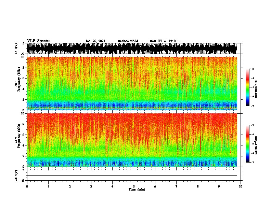Click the "VLF Spectra" plot title
Image resolution: width=271 pixels, height=209 pixels.
(x=39, y=41)
